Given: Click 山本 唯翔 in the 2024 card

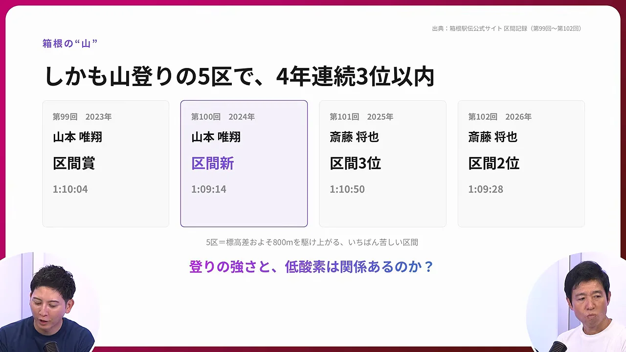Looking at the screenshot, I should pos(216,137).
